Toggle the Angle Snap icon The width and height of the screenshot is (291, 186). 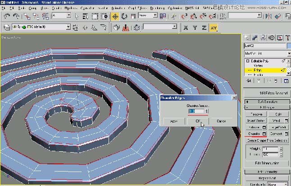[x=194, y=17]
